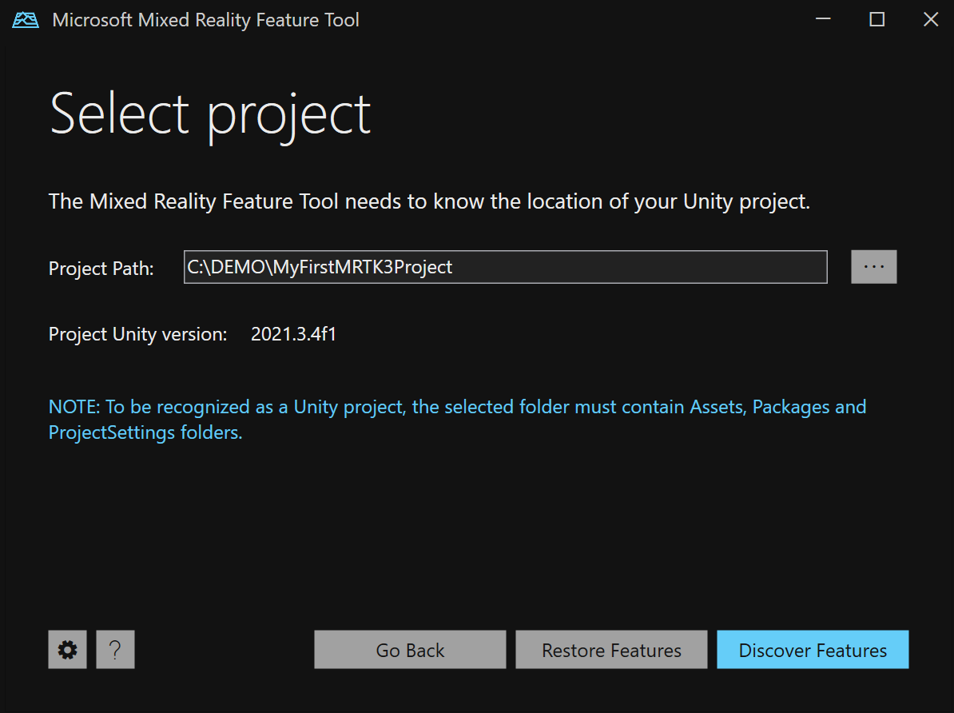The height and width of the screenshot is (713, 954).
Task: Click the Project Unity version label
Action: pos(137,334)
